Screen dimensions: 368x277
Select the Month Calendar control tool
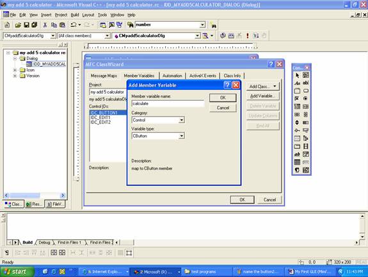tap(298, 162)
